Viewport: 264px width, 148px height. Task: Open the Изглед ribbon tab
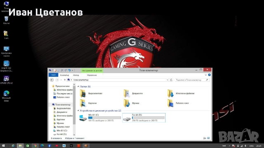[x=76, y=75]
